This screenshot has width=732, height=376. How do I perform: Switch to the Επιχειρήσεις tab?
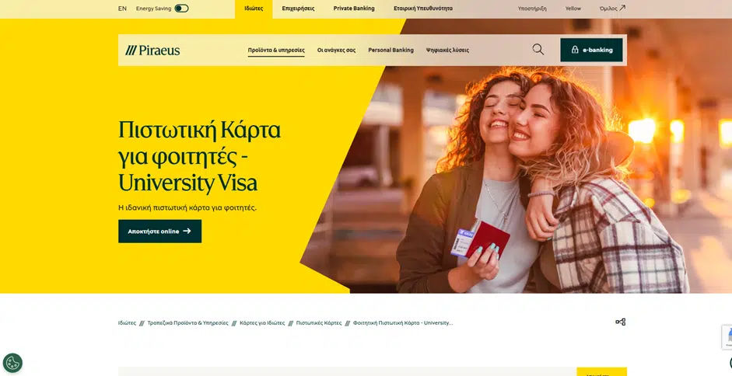click(x=298, y=9)
